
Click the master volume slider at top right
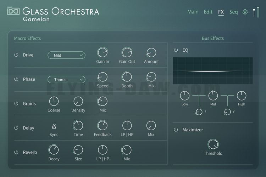click(x=254, y=12)
